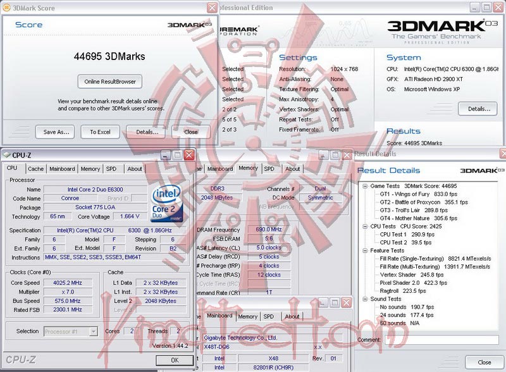The image size is (506, 372).
Task: Click 3DMark Score title bar icon
Action: 6,8
